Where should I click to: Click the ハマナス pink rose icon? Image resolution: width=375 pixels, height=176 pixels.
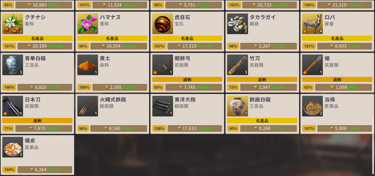(88, 24)
